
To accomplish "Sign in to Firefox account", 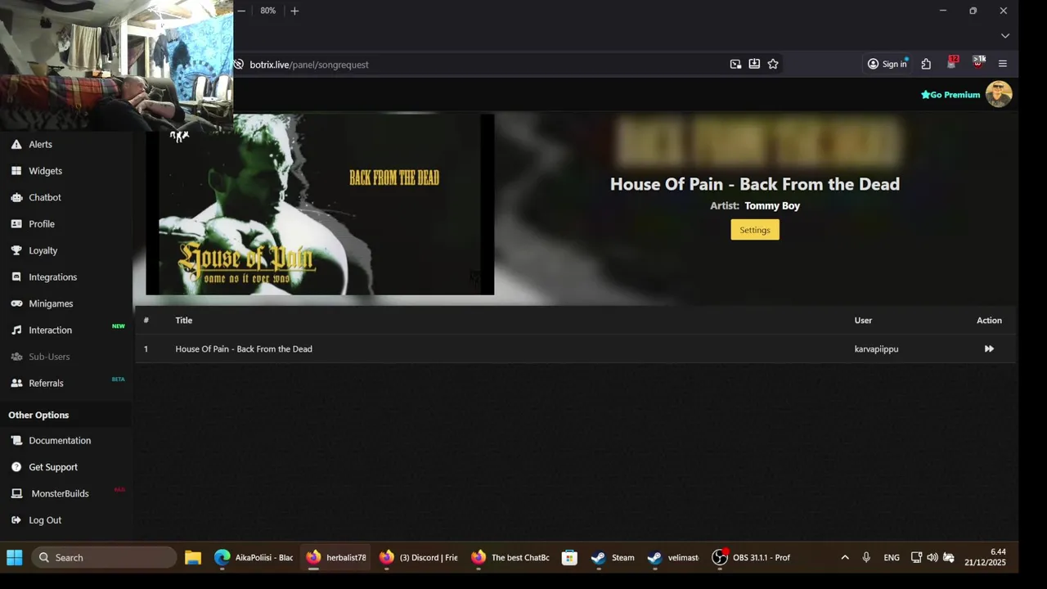I will (887, 64).
